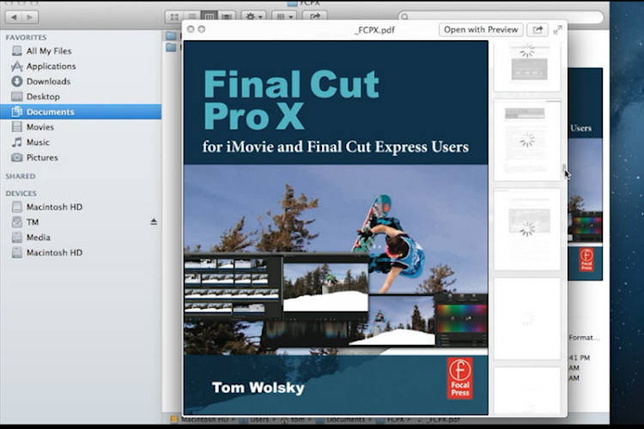Switch Finder to column view

(x=209, y=16)
